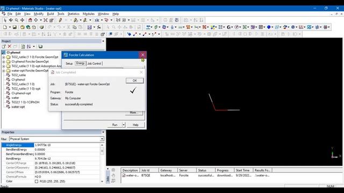Select the water document in project tree
Viewport: 344px width, 193px height.
point(15,98)
